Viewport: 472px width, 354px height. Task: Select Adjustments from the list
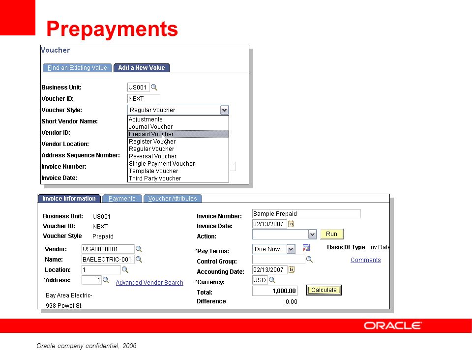(x=178, y=119)
